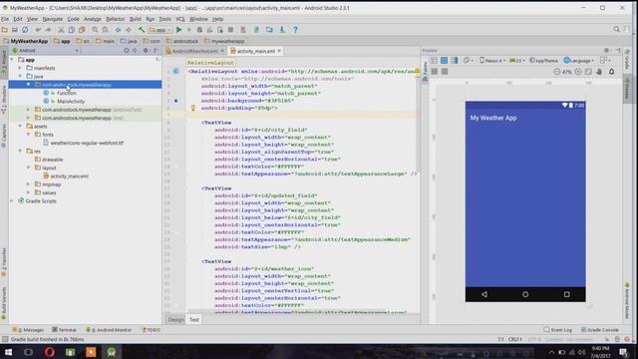Viewport: 638px width, 359px height.
Task: Click the Navigate Back arrow icon
Action: [x=118, y=30]
